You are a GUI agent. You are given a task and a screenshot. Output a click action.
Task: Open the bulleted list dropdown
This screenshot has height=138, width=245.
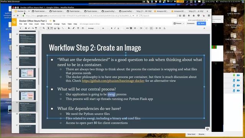(x=152, y=28)
